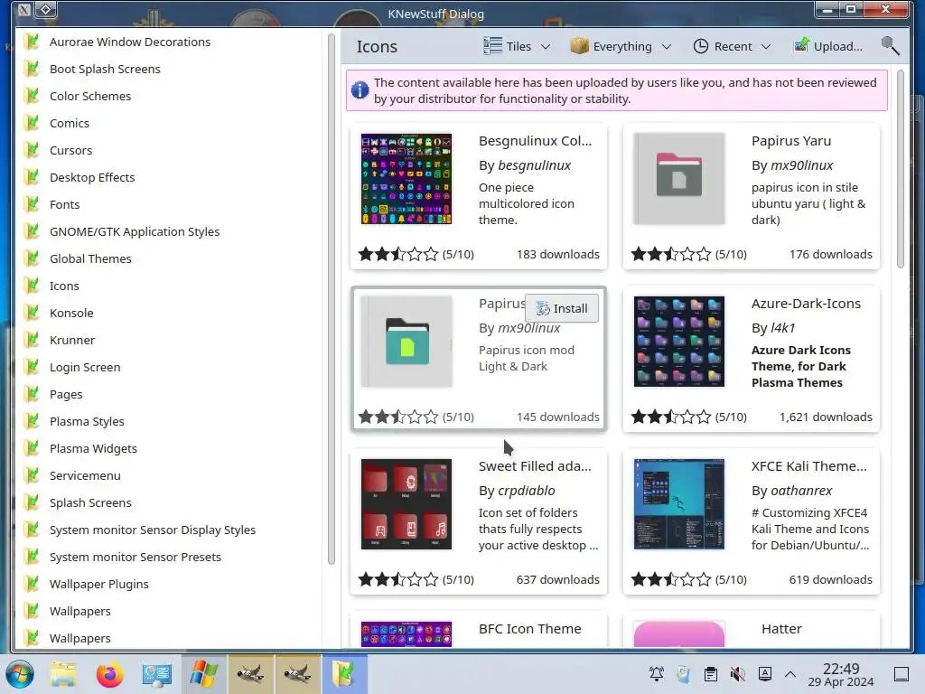Click the notifications bell tray icon

656,674
